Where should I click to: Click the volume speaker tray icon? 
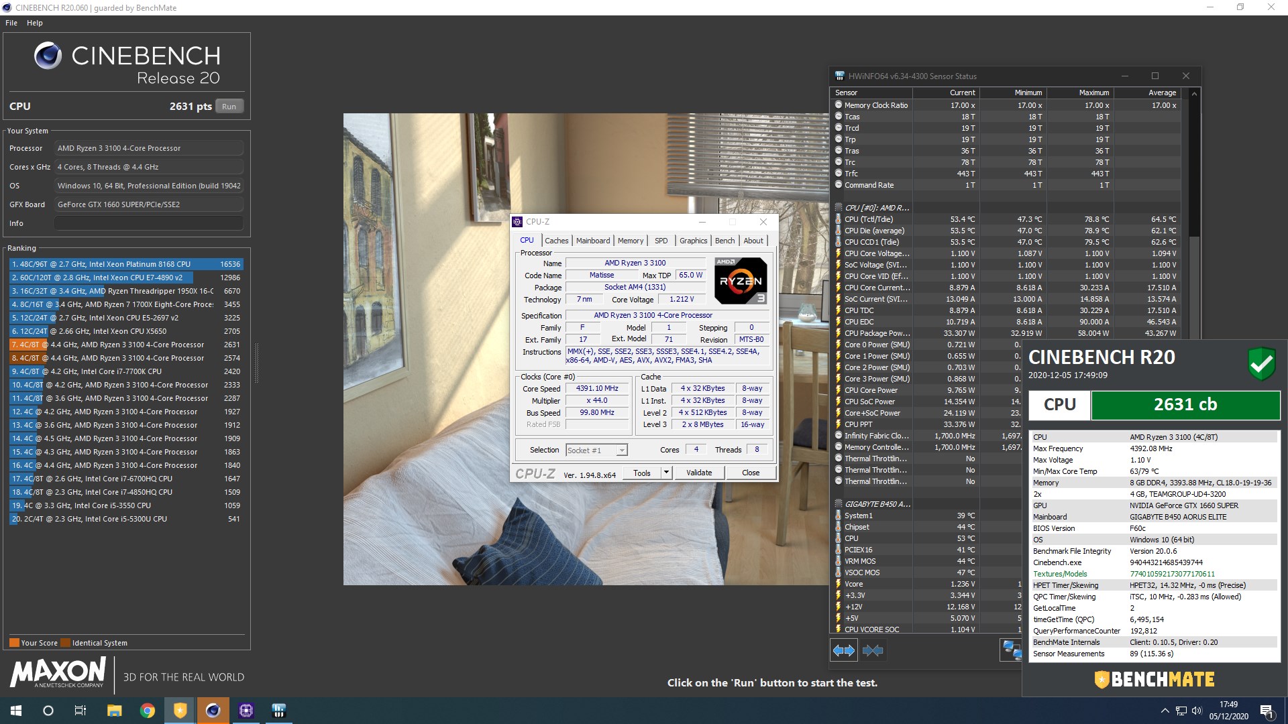click(x=1197, y=711)
